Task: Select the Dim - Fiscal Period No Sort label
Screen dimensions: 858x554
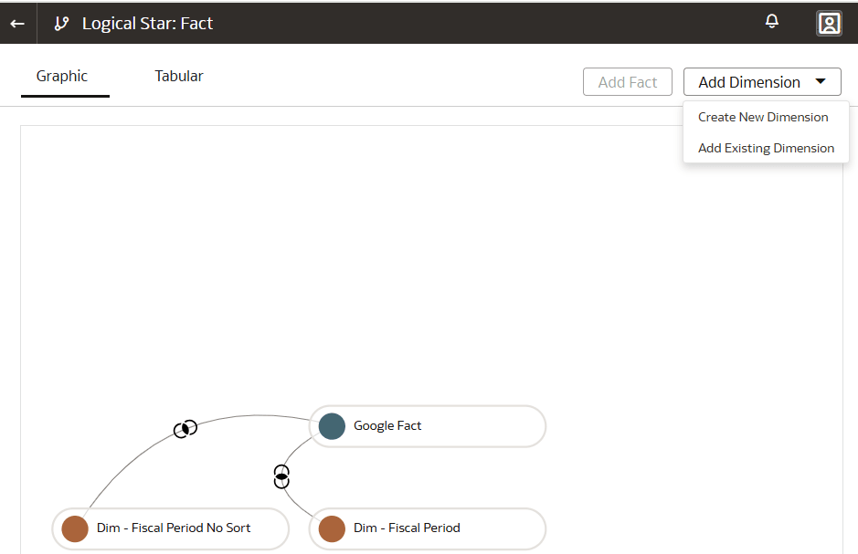Action: tap(174, 528)
